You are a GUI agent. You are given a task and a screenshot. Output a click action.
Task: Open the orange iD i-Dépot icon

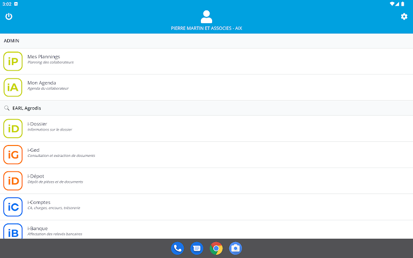pos(13,181)
